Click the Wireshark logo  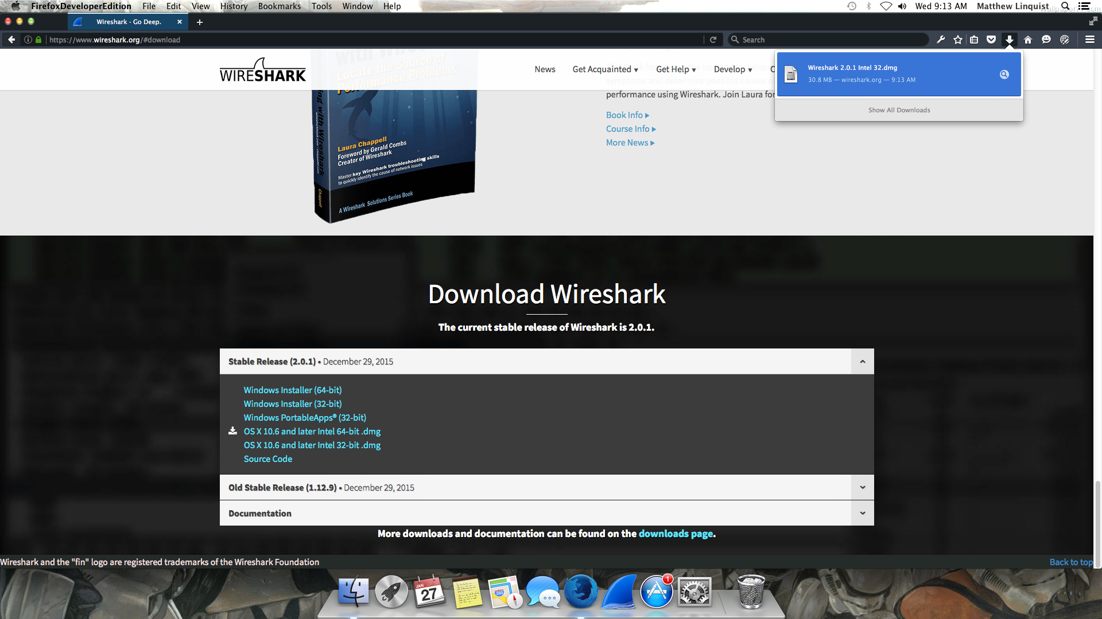262,70
